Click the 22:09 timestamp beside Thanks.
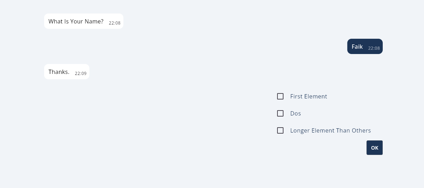The image size is (424, 188). [x=81, y=74]
